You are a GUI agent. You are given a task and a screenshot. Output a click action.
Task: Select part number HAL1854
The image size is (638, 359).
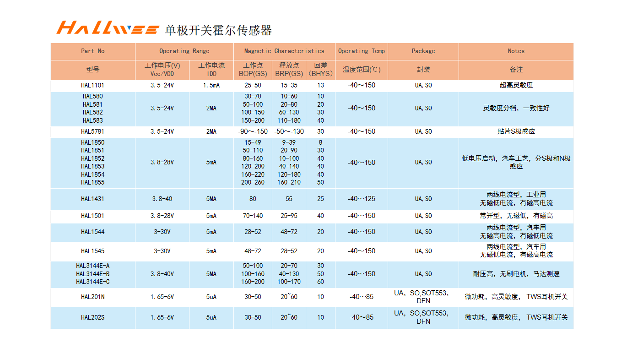pyautogui.click(x=93, y=175)
